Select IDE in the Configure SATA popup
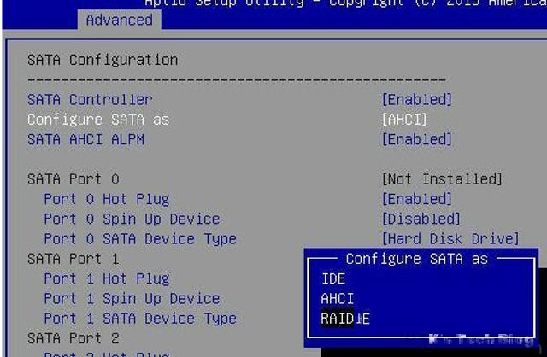 pos(333,278)
